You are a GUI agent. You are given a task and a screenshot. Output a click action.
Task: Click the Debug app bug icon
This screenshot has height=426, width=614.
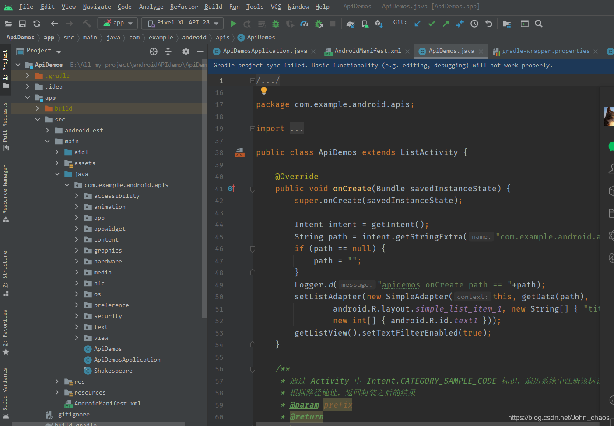point(276,24)
